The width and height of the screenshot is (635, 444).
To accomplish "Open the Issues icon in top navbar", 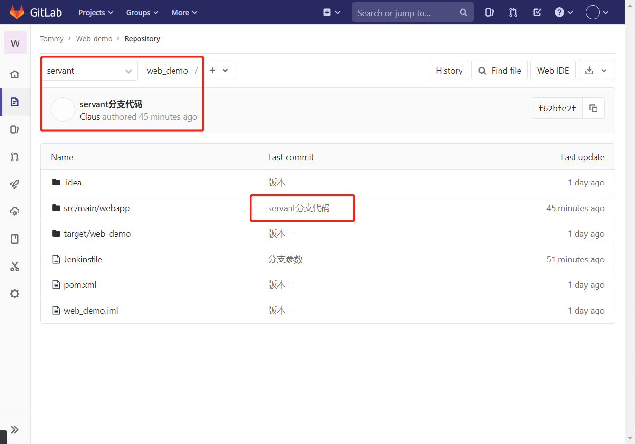I will coord(490,13).
